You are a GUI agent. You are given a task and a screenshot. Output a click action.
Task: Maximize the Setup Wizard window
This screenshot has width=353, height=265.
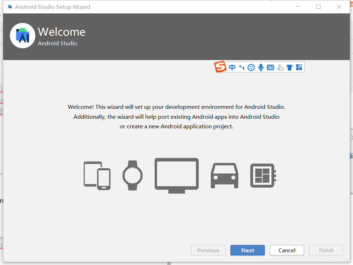318,7
